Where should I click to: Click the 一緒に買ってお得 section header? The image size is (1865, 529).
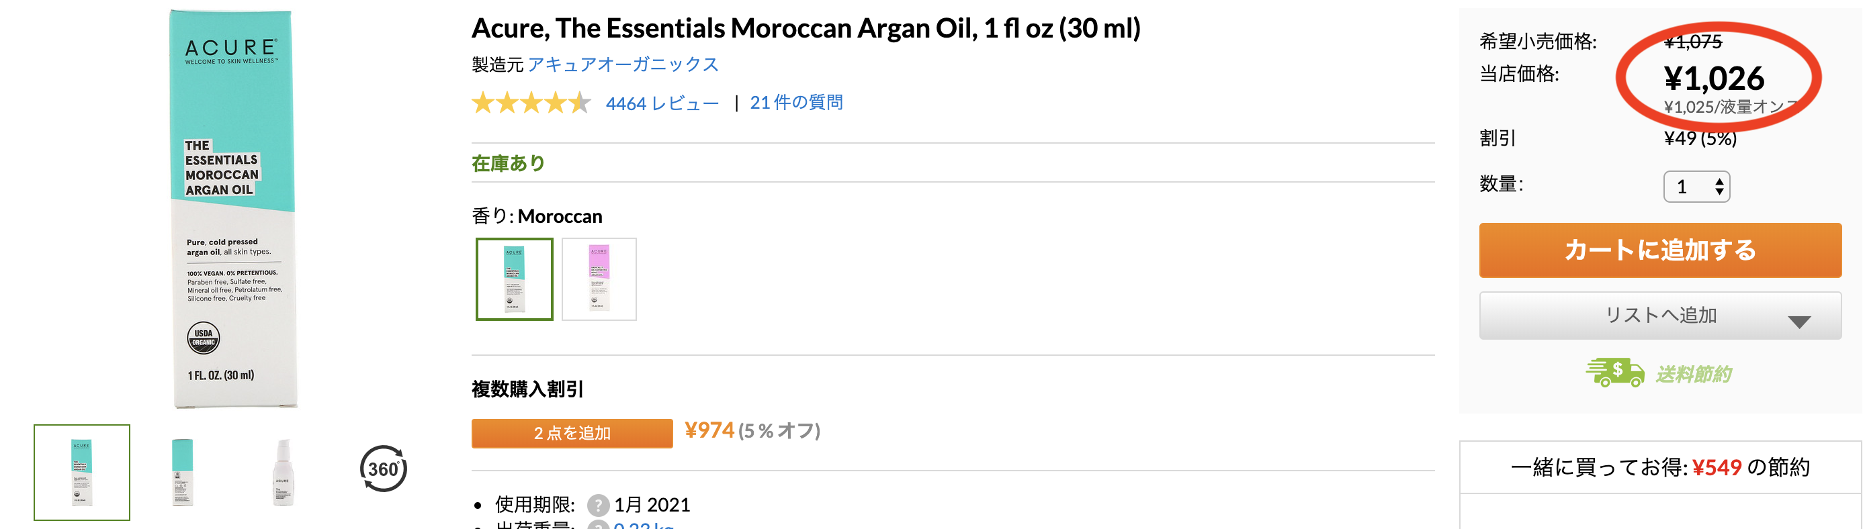[1659, 467]
